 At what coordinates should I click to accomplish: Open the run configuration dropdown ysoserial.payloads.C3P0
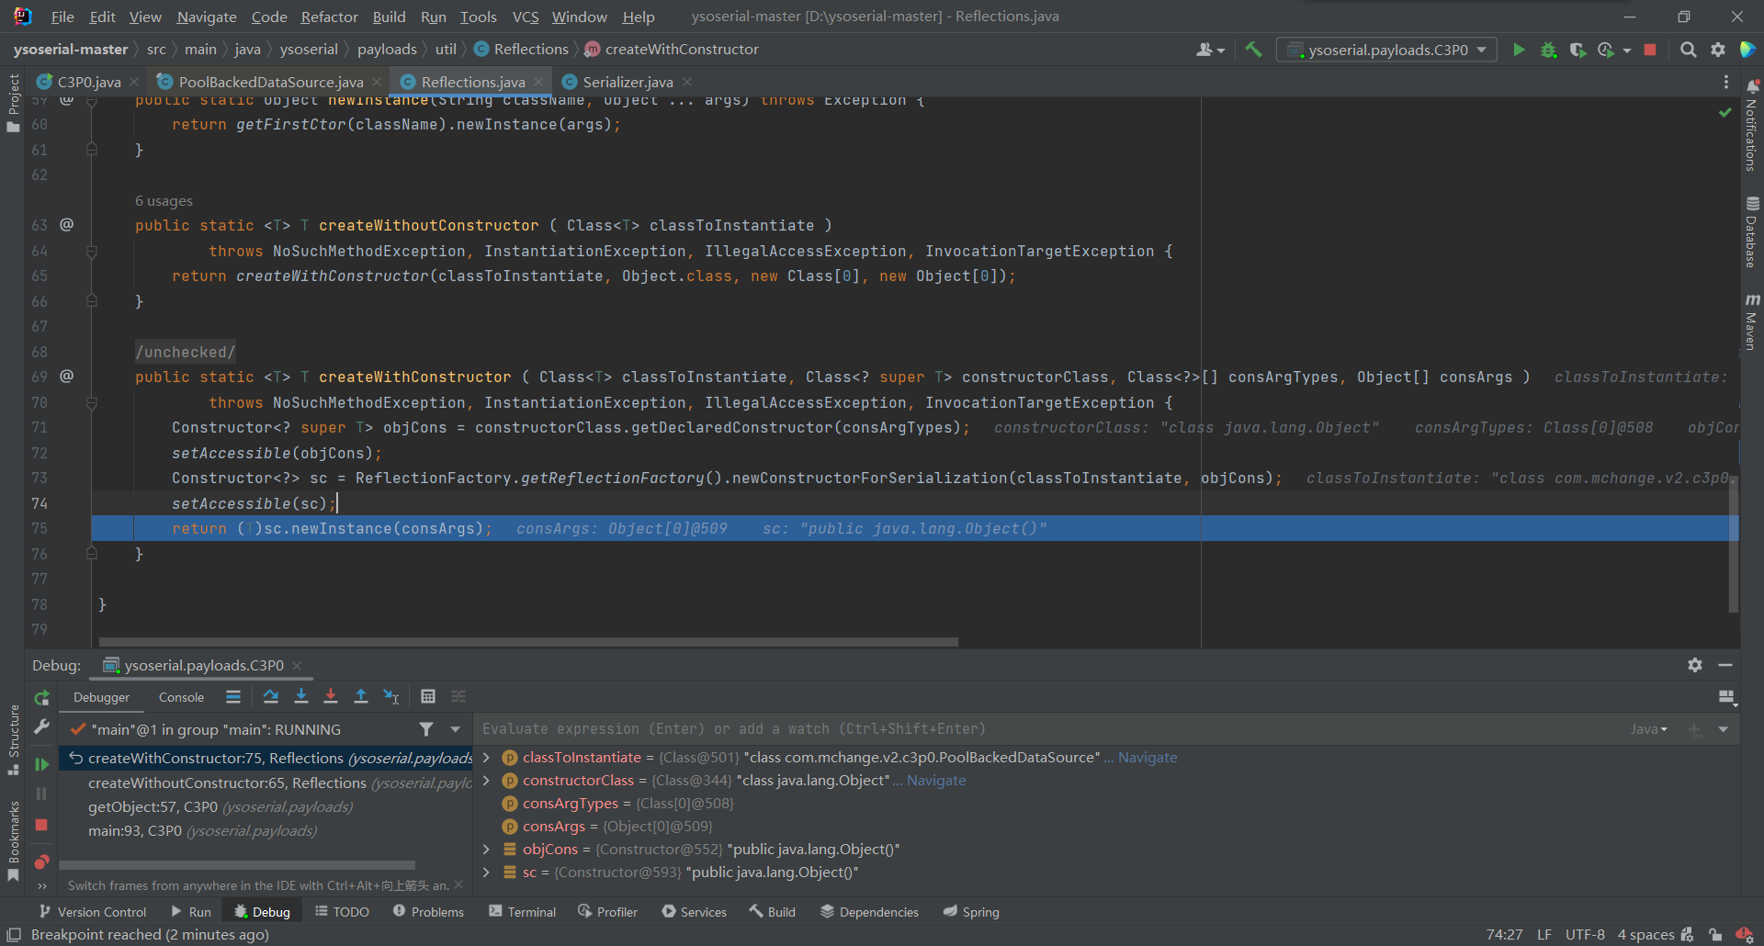[1386, 50]
